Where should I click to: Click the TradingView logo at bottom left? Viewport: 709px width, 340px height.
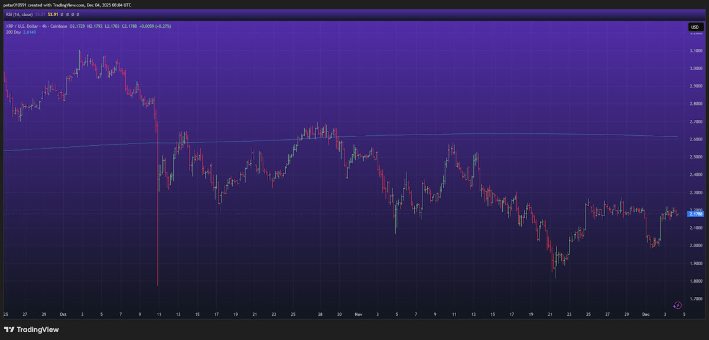[31, 329]
